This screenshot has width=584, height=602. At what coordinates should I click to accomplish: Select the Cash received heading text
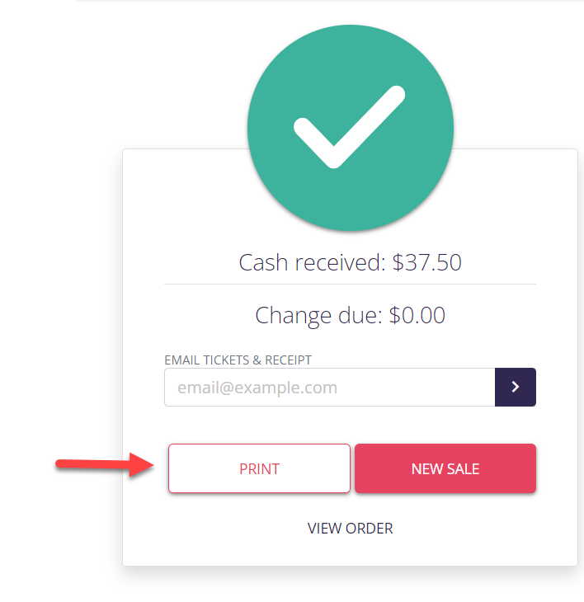351,262
